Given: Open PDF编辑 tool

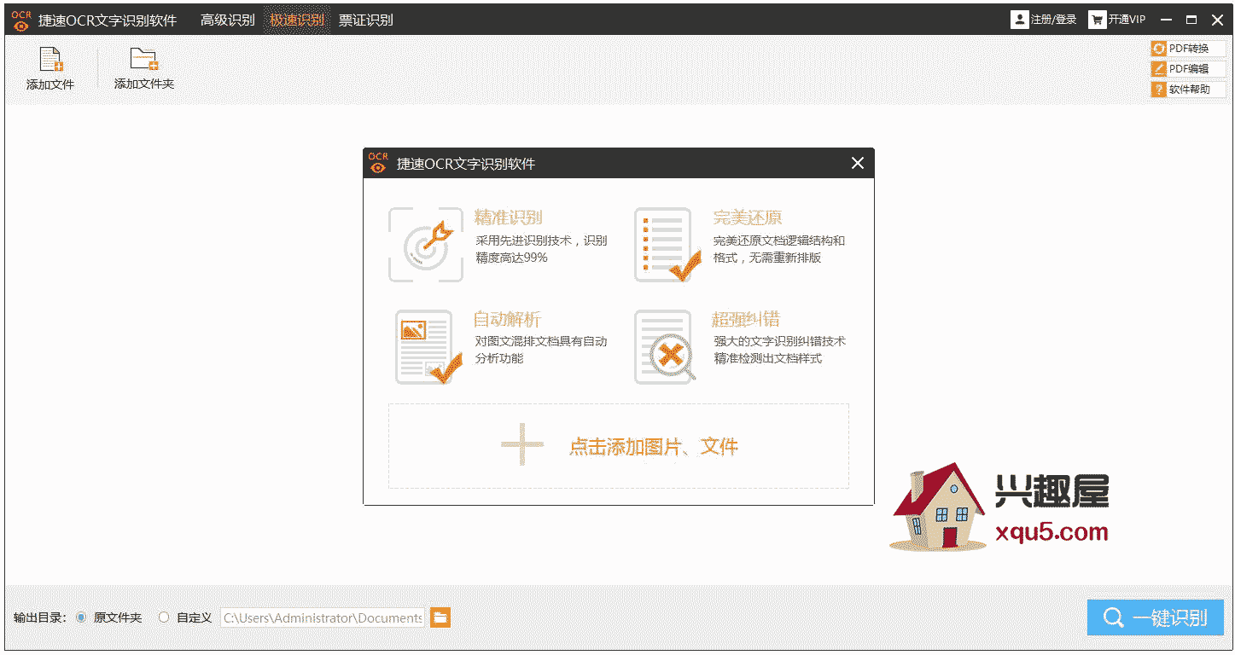Looking at the screenshot, I should point(1188,69).
